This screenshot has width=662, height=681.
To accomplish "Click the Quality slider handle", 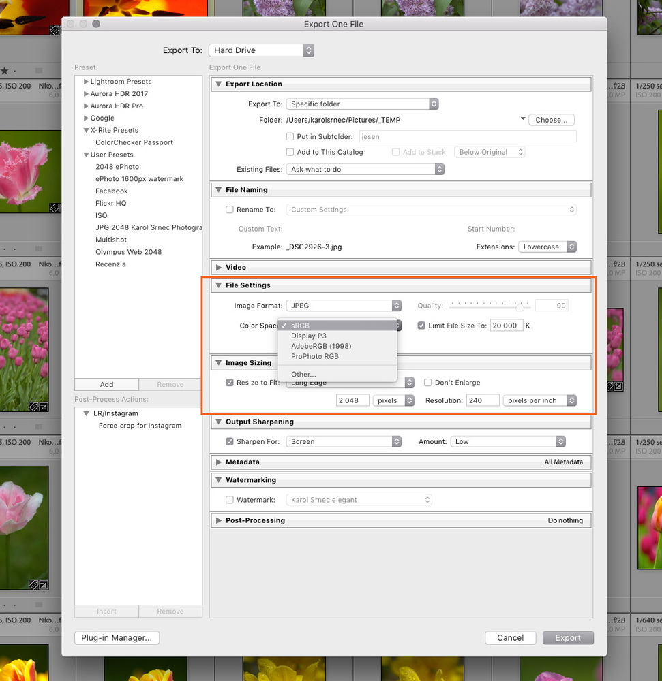I will click(520, 307).
